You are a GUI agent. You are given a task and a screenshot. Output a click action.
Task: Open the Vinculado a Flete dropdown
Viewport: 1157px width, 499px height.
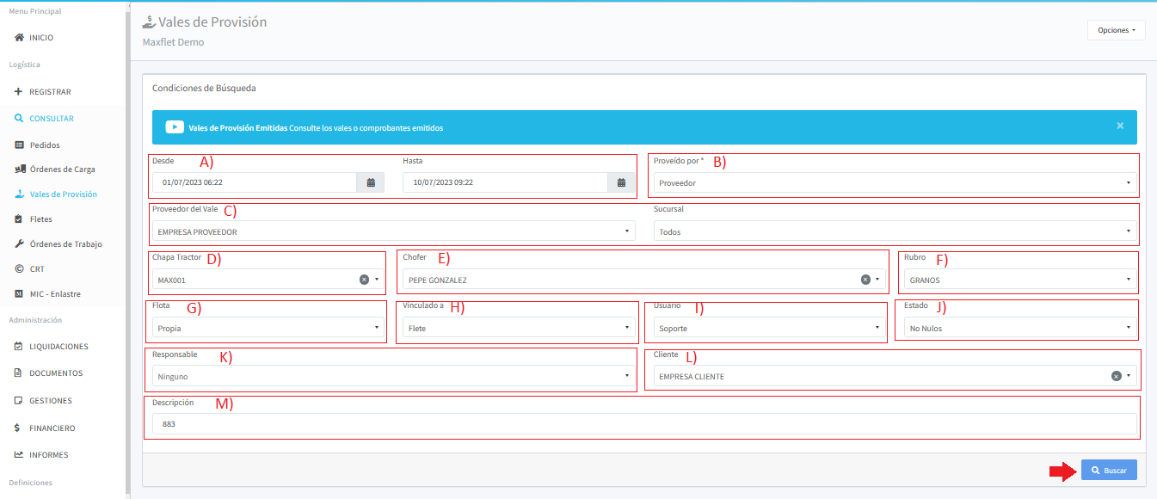point(519,328)
